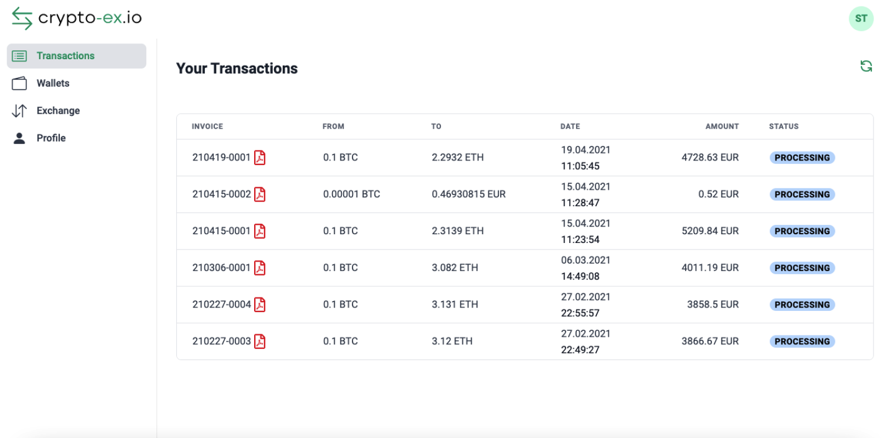Open the Exchange page
Image resolution: width=890 pixels, height=438 pixels.
tap(58, 110)
